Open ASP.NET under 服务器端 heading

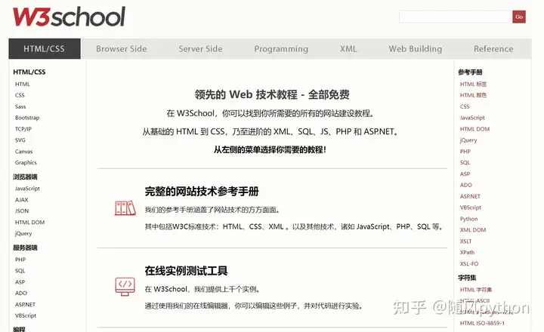[x=25, y=305]
